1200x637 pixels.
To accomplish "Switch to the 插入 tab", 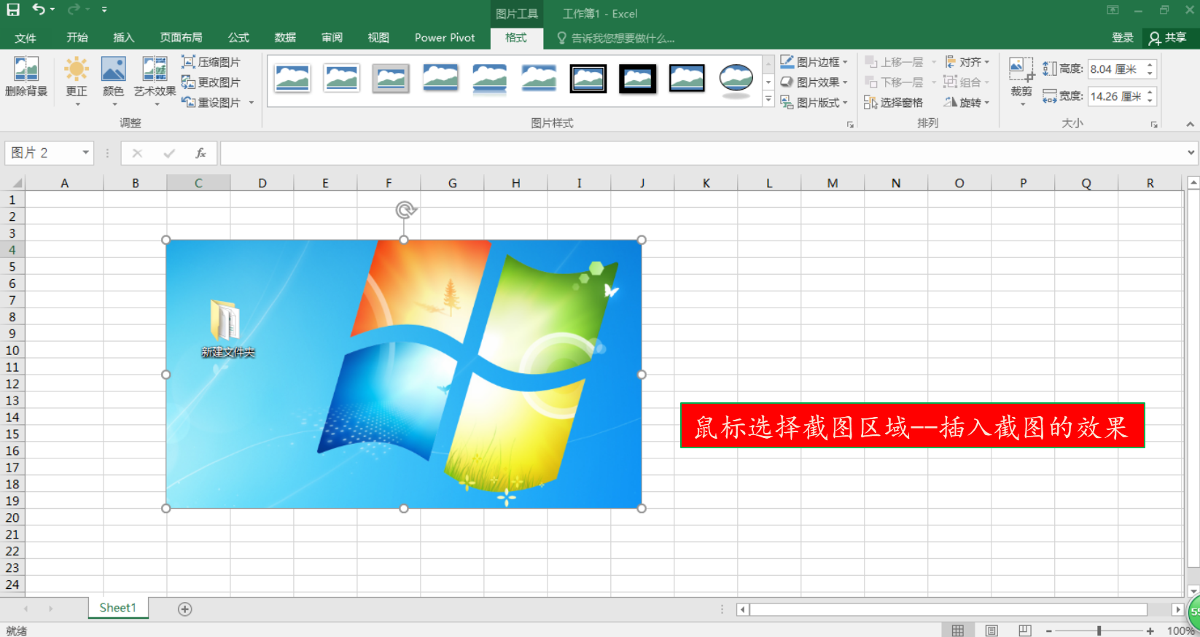I will coord(124,38).
